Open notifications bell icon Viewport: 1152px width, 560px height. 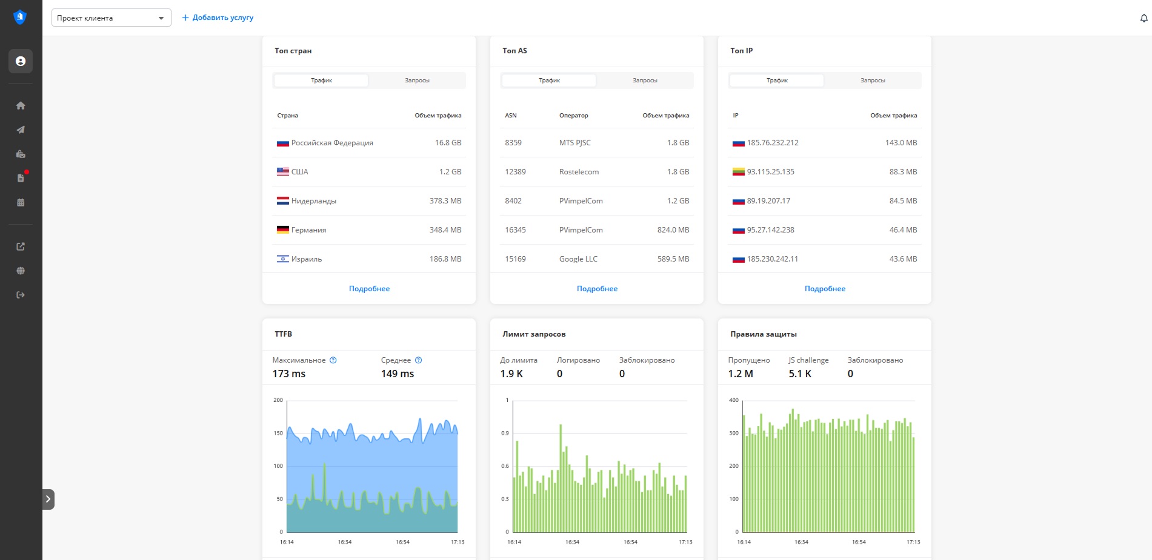pyautogui.click(x=1144, y=18)
